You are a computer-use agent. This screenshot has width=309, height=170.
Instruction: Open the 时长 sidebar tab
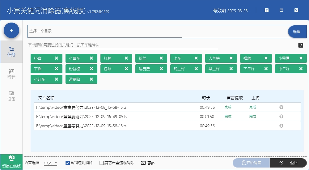point(11,74)
